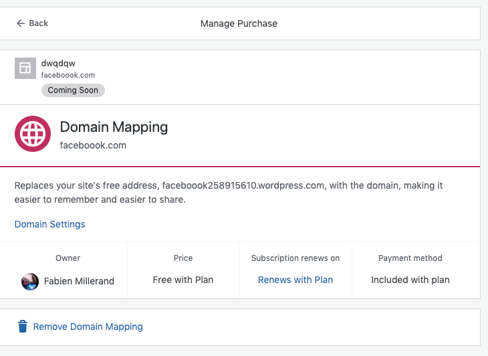Click the Renews with Plan link

295,280
